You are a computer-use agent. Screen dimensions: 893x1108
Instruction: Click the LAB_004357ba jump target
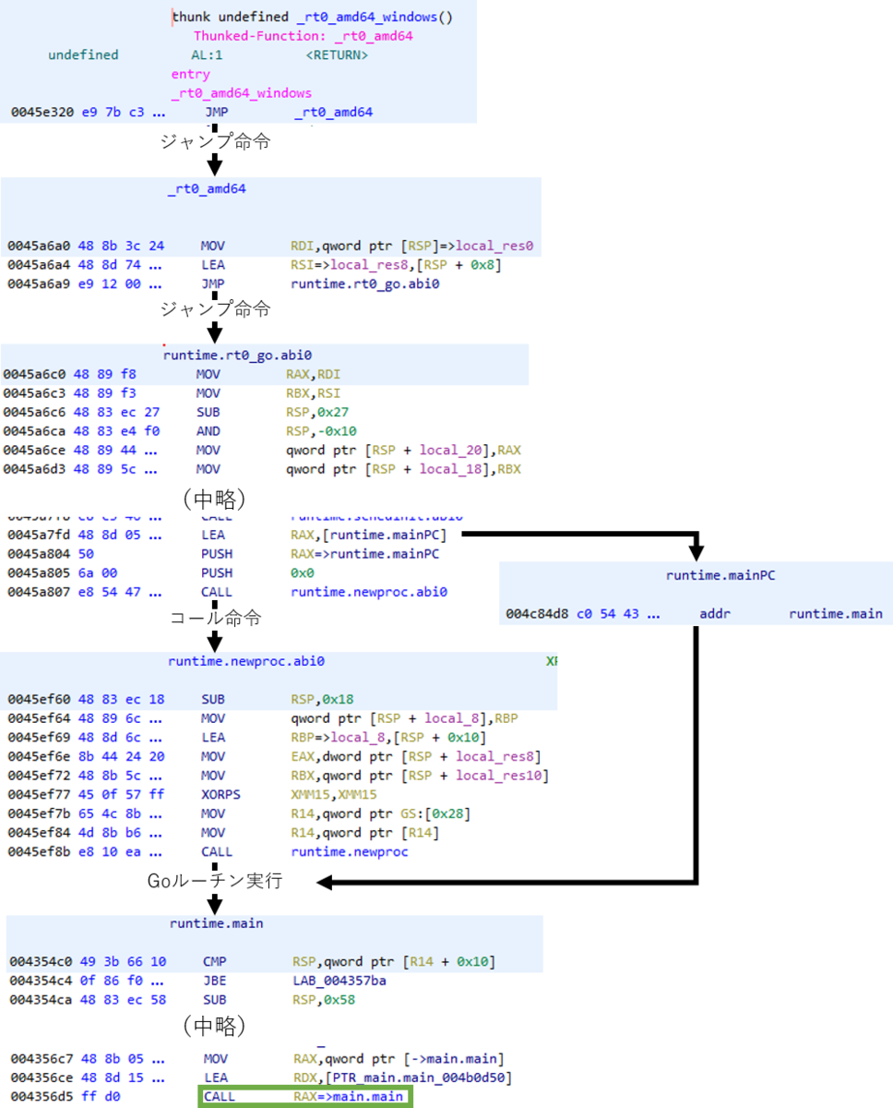pyautogui.click(x=339, y=981)
